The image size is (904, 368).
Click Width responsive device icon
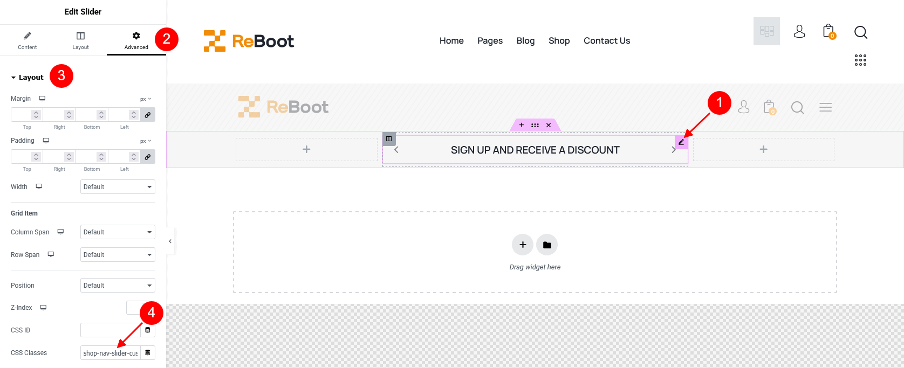point(39,186)
